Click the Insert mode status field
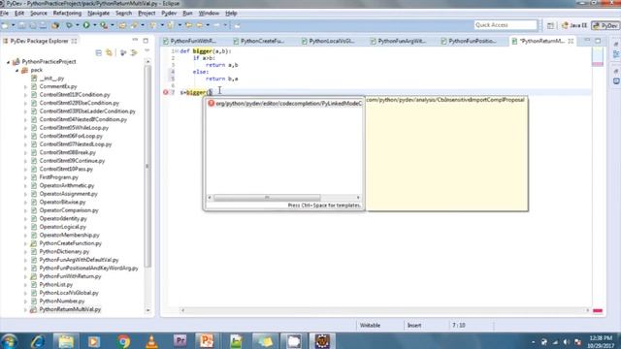 tap(414, 326)
